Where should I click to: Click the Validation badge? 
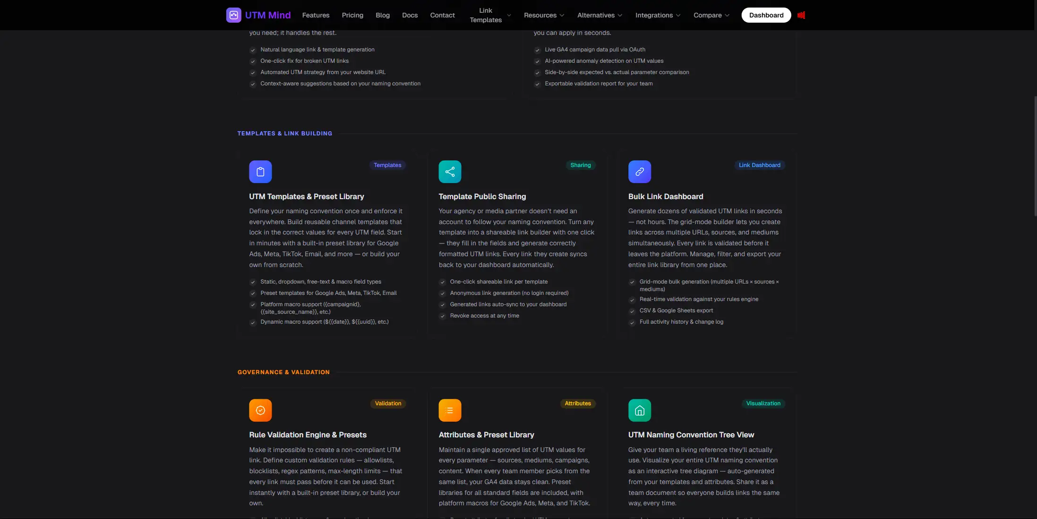(387, 403)
